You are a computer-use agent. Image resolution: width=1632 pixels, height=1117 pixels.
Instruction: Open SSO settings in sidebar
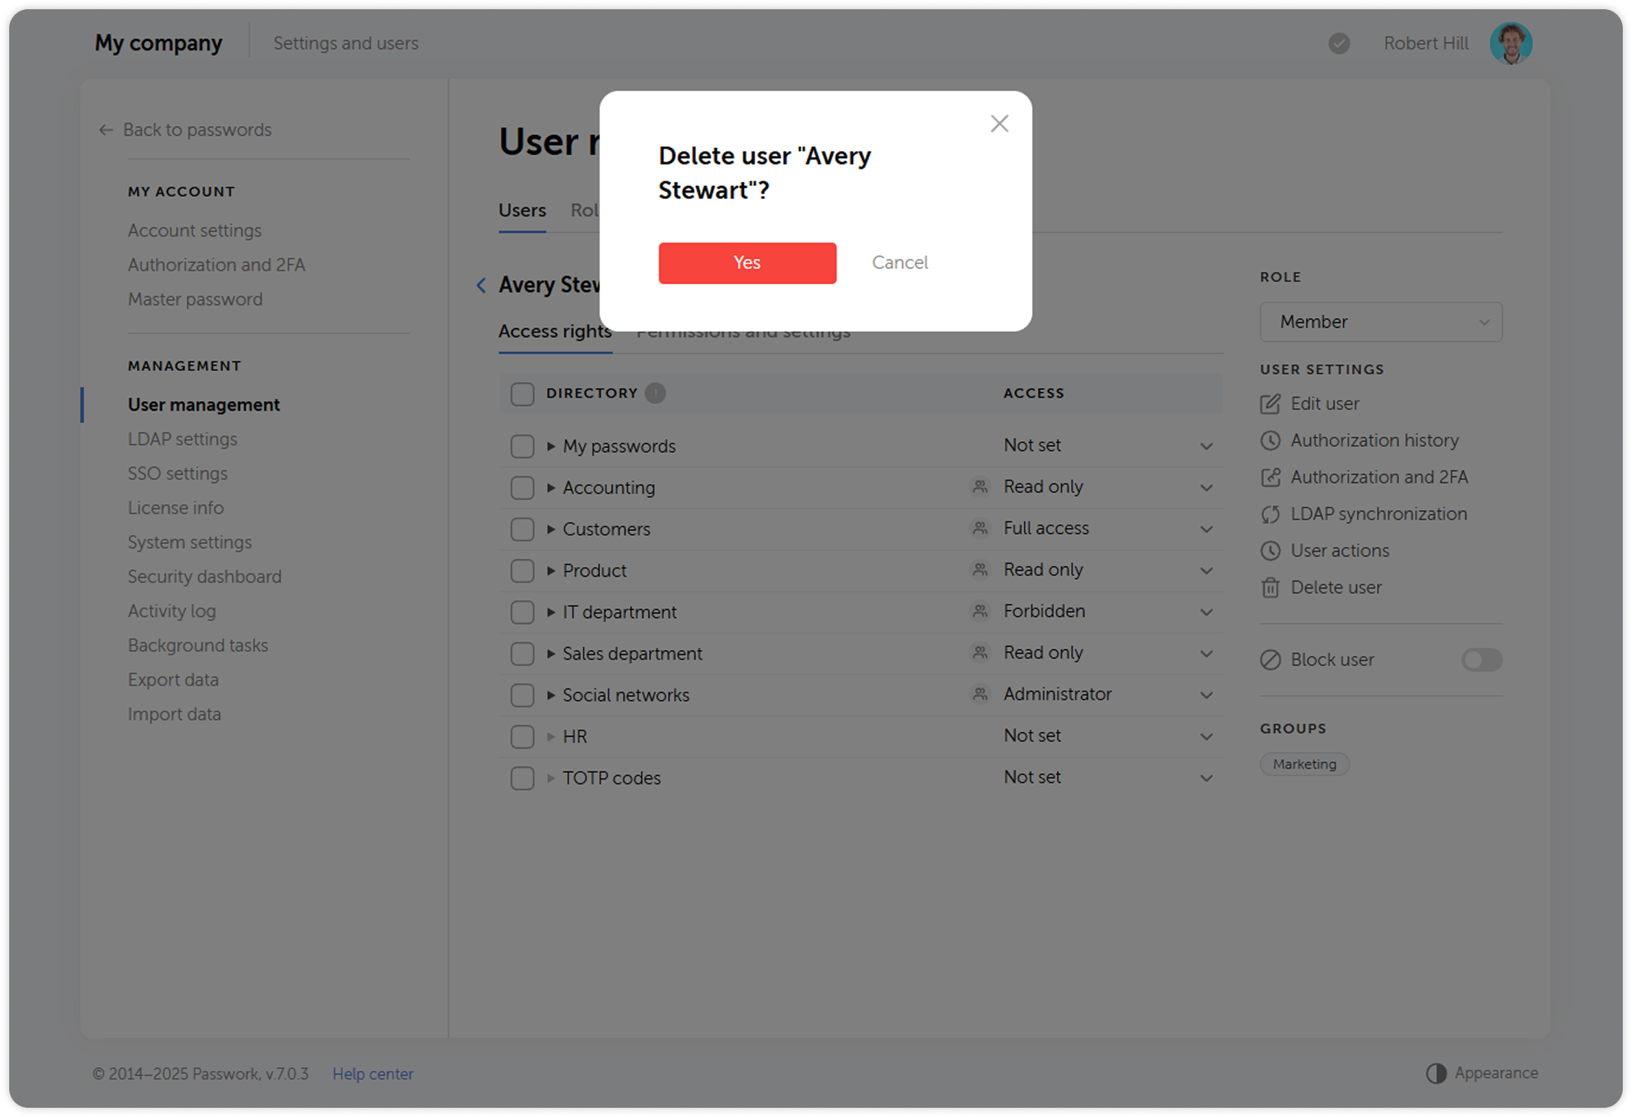(x=177, y=474)
